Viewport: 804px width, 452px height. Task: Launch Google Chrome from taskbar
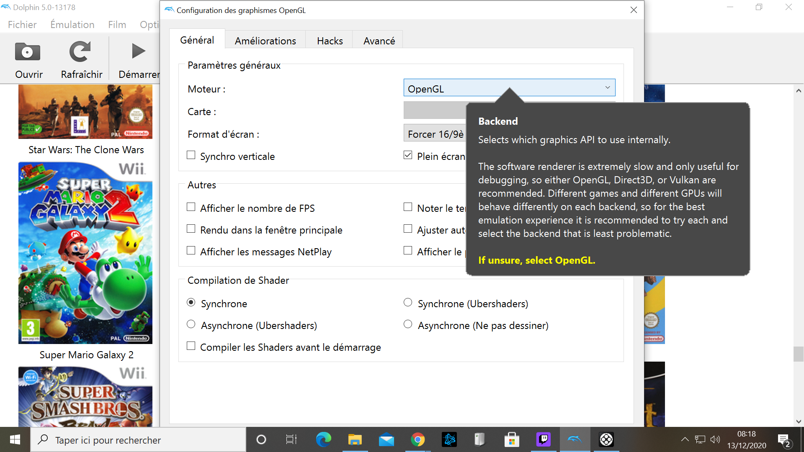coord(417,439)
